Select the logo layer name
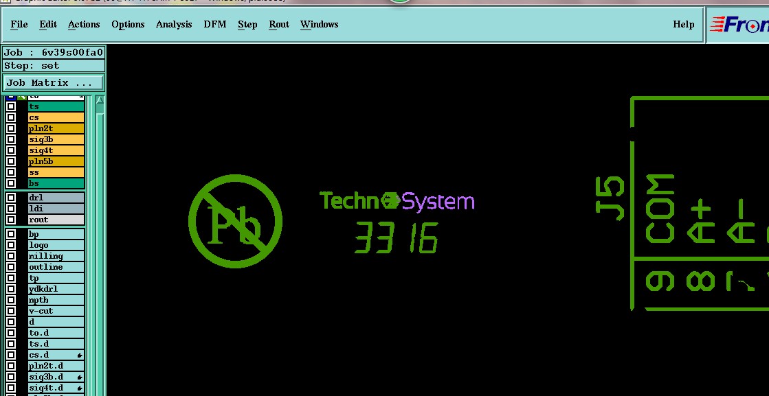This screenshot has height=396, width=769. (x=56, y=245)
